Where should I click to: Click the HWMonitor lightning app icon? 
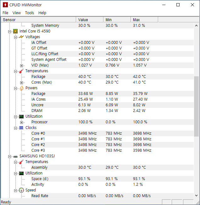coord(5,5)
